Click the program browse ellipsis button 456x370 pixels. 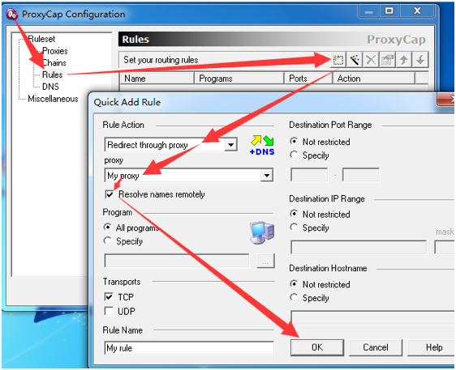(265, 261)
